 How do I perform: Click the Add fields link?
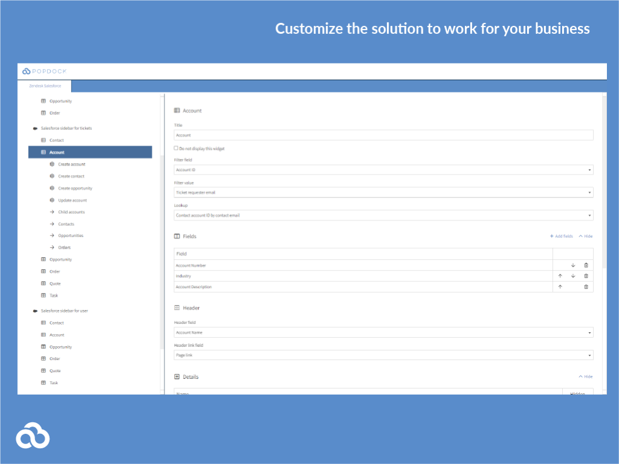point(563,236)
